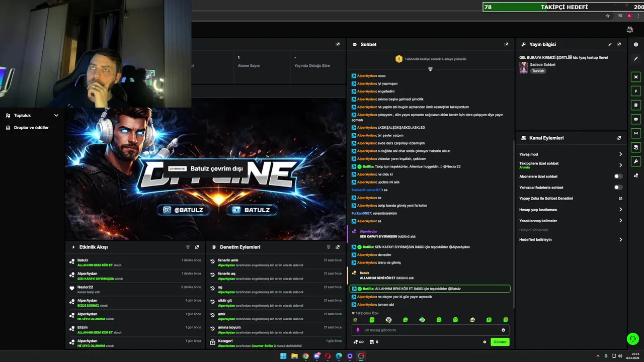Pop out the Yayın bilgisi panel
The width and height of the screenshot is (644, 362).
[x=619, y=44]
